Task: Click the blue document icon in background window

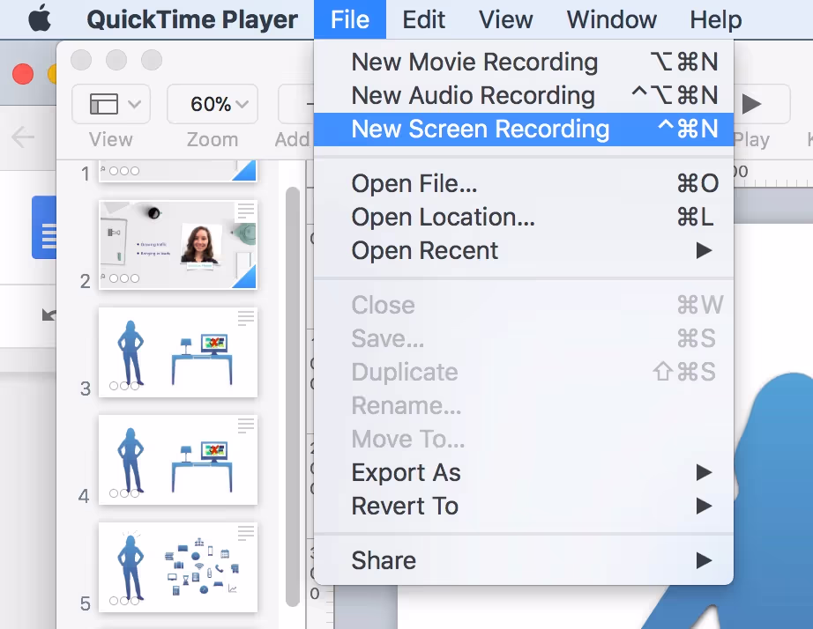Action: (x=45, y=227)
